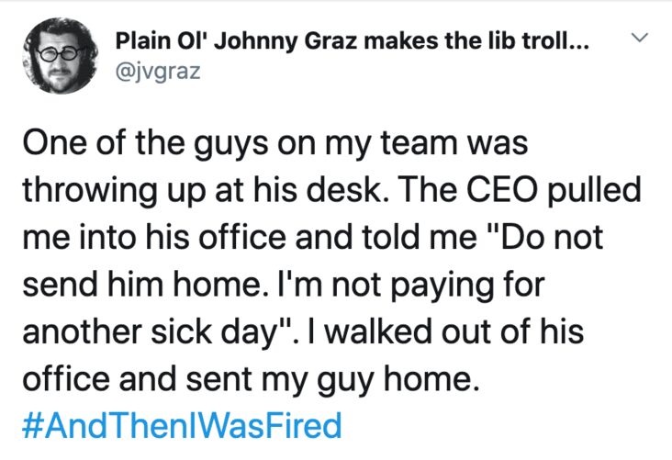This screenshot has width=672, height=460.
Task: Open Johnny Graz's profile picture
Action: point(61,56)
